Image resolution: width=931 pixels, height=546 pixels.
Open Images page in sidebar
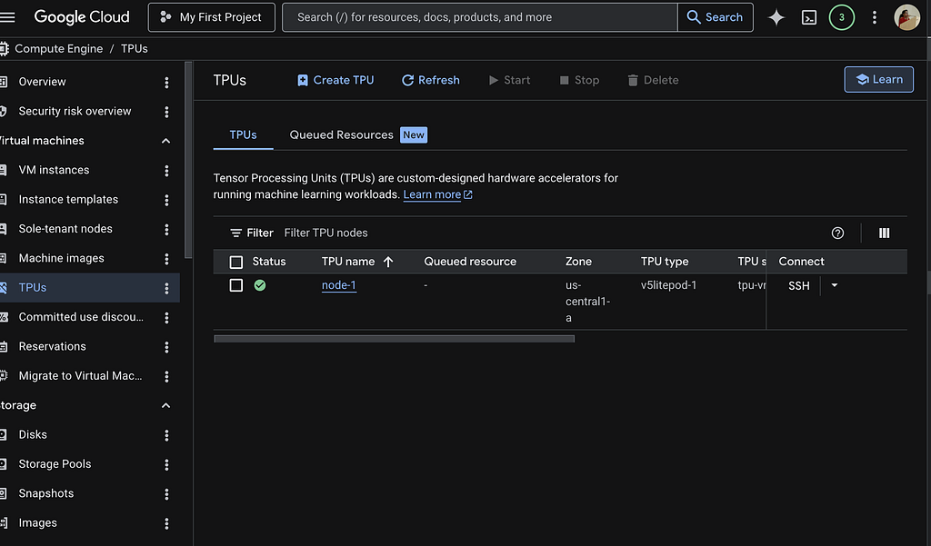tap(38, 523)
